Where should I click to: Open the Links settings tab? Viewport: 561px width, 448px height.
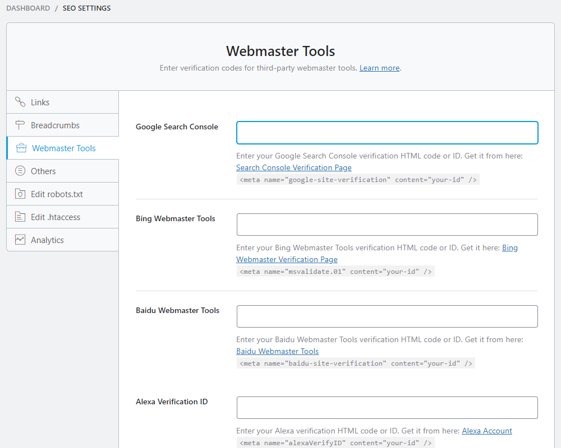pyautogui.click(x=63, y=102)
